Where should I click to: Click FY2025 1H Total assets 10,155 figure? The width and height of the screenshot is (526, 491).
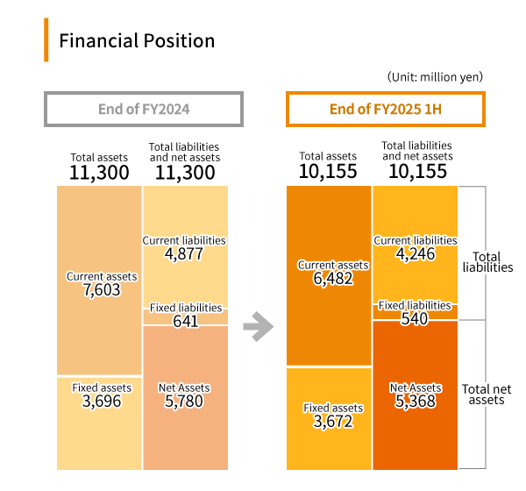click(x=328, y=171)
